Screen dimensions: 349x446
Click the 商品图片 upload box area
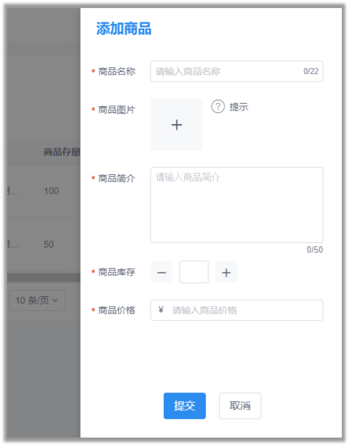coord(177,125)
